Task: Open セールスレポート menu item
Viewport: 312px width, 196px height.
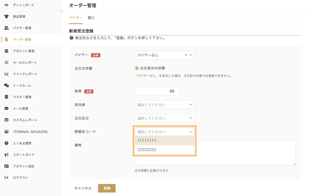Action: coord(25,62)
